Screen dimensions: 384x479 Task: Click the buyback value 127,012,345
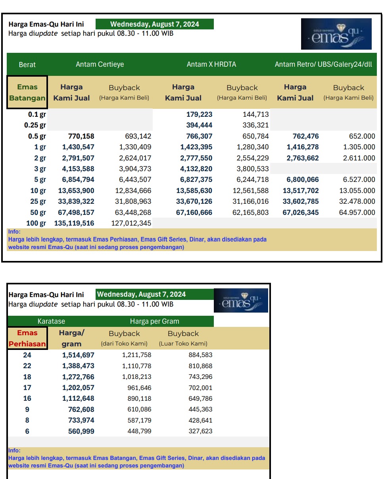tap(131, 223)
